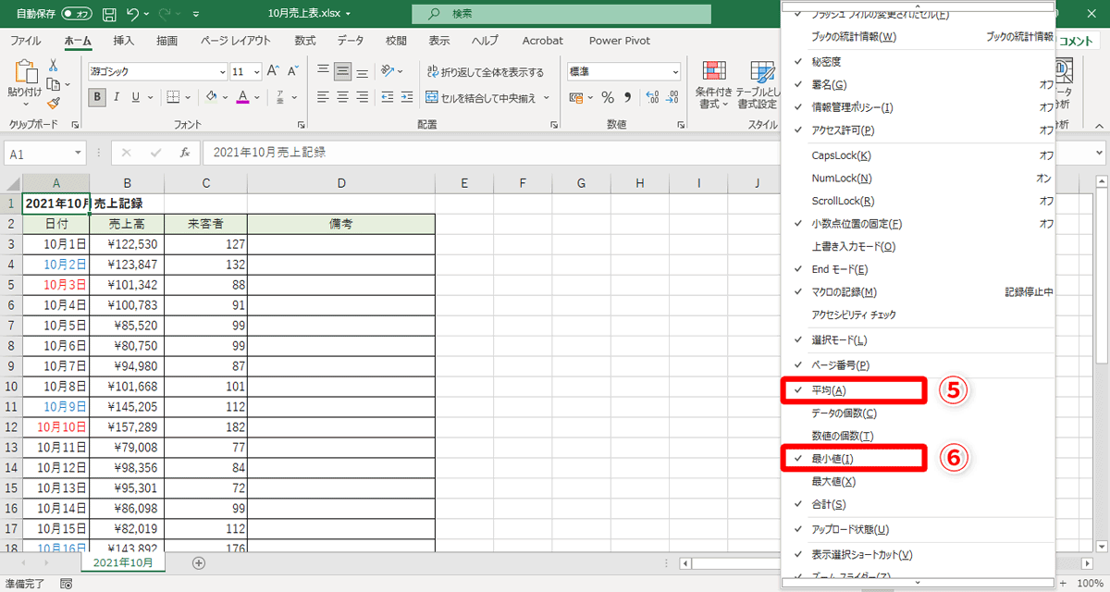Click the Cut scissors icon
The width and height of the screenshot is (1110, 592).
pyautogui.click(x=54, y=66)
